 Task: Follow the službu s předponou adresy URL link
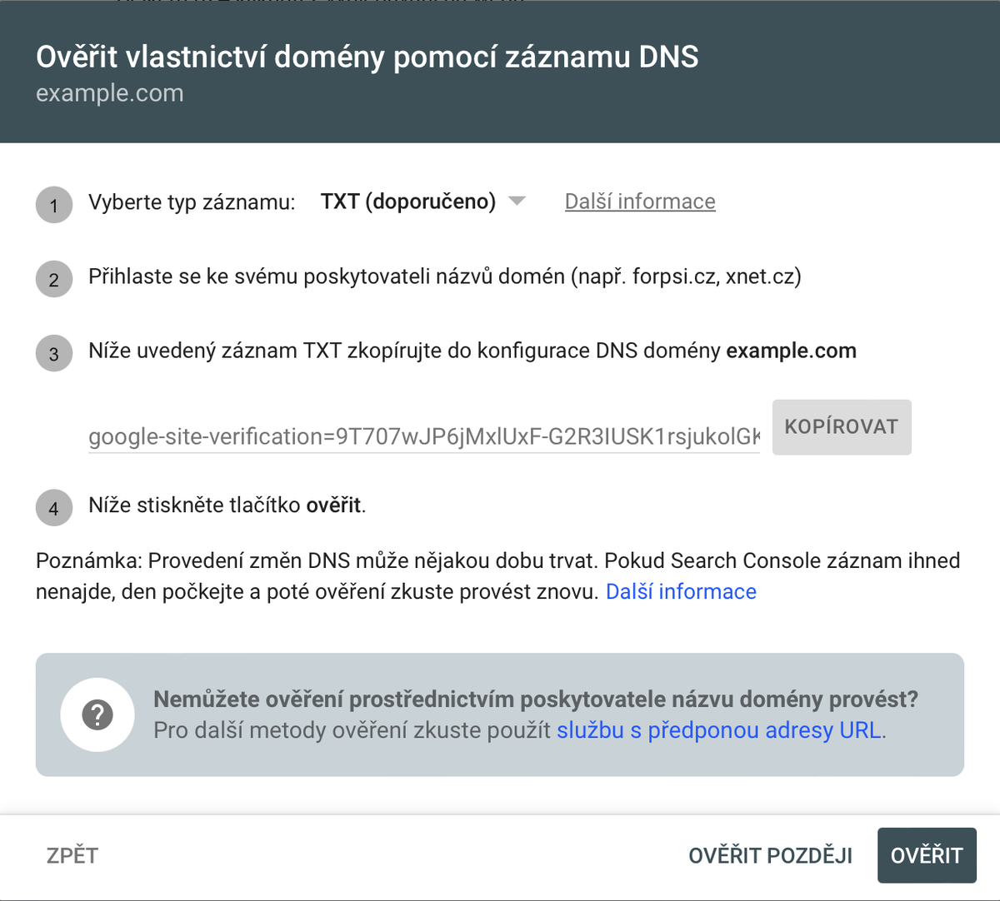point(718,730)
